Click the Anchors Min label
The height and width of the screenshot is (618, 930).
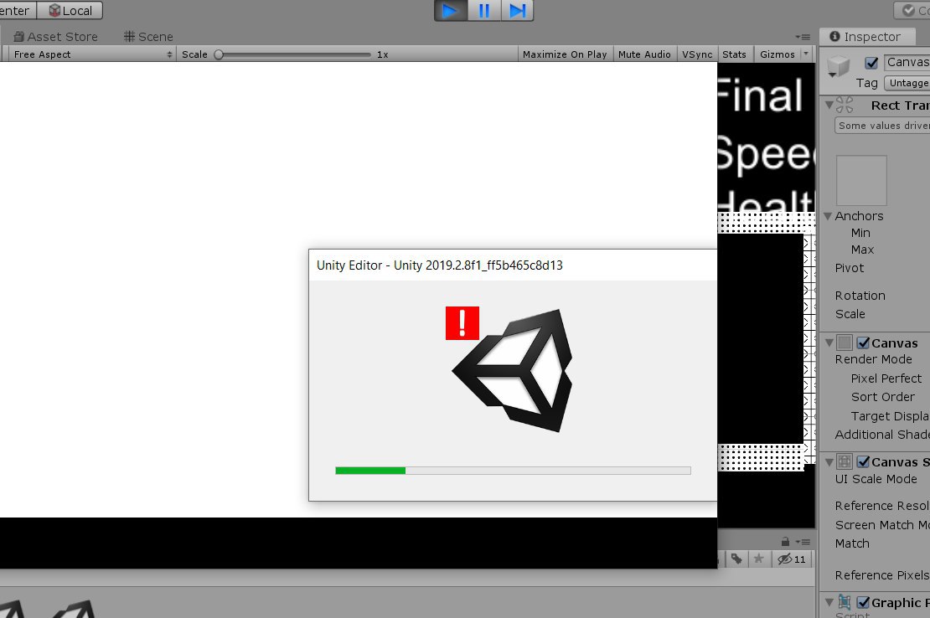coord(860,233)
